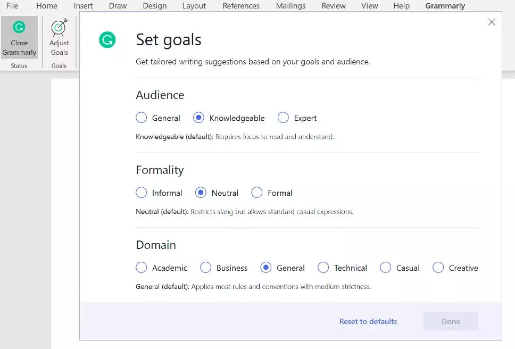Screen dimensions: 515x349
Task: Open the Draw ribbon tab
Action: point(118,6)
